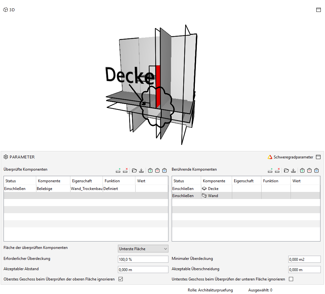Toggle Oberstes Geschoss ignorieren checkbox
Screen dimensions: 325x294
[121, 279]
